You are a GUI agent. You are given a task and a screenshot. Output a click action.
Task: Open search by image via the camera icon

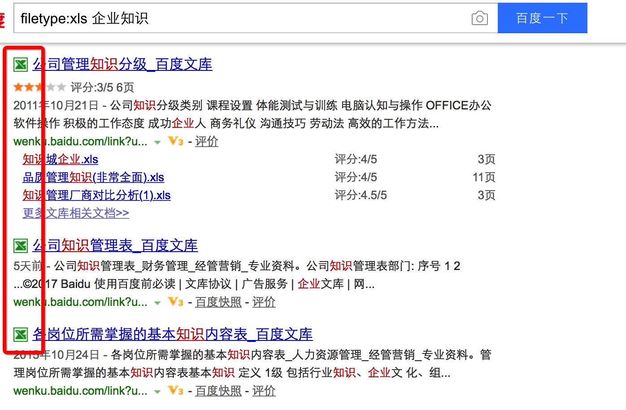point(480,18)
